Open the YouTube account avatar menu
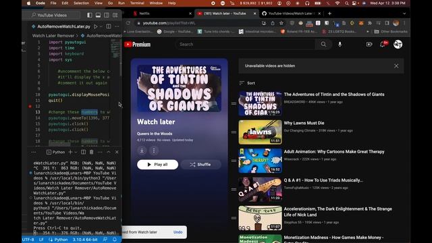Viewport: 432px width, 243px height. 398,45
